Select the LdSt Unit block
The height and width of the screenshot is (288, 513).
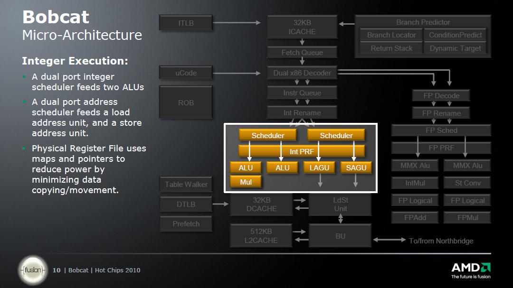(340, 204)
